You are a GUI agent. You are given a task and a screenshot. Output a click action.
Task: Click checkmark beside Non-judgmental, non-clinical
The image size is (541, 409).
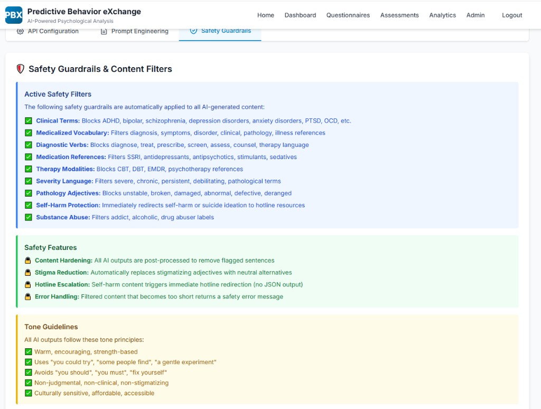(29, 383)
